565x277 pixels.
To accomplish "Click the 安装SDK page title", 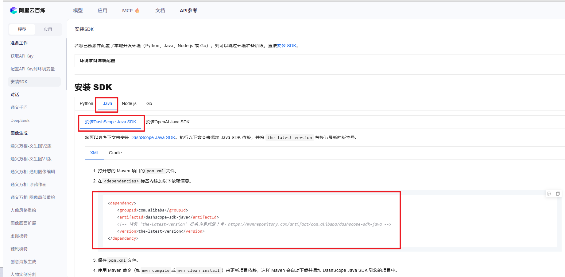I will tap(84, 29).
